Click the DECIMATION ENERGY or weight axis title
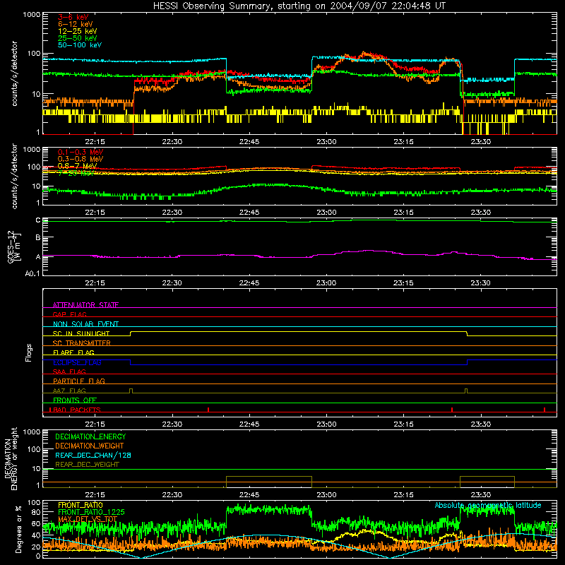 (x=11, y=458)
